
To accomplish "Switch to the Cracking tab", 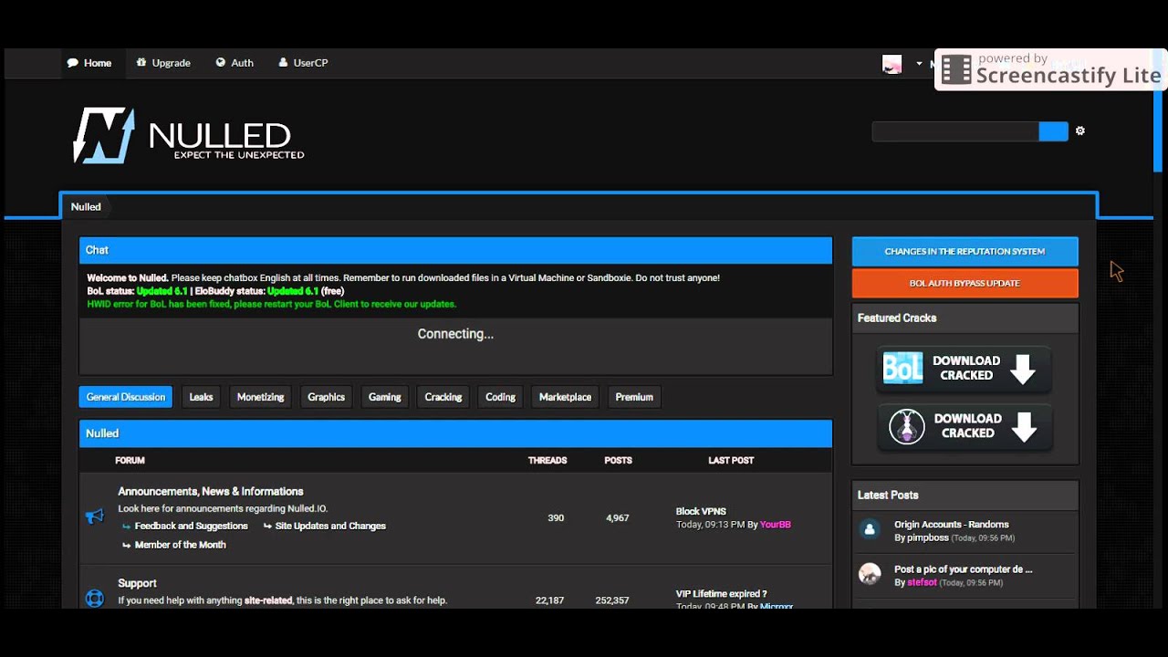I will (x=443, y=397).
